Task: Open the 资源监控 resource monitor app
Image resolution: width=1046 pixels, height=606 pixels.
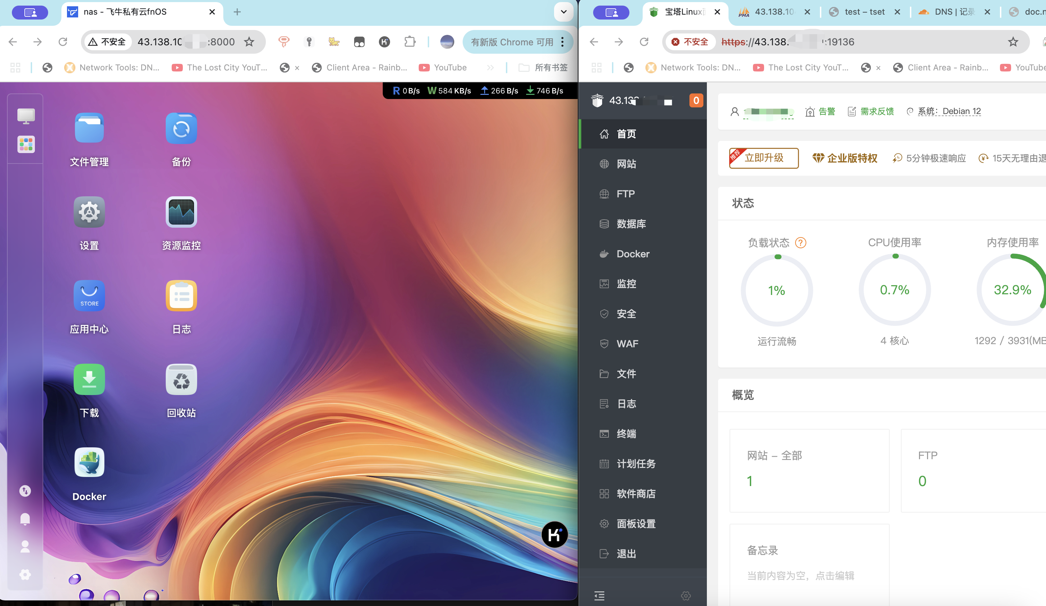Action: (181, 212)
